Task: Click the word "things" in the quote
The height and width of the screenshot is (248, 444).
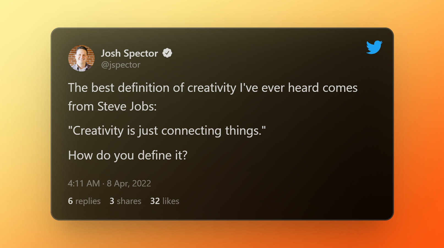Action: 243,131
